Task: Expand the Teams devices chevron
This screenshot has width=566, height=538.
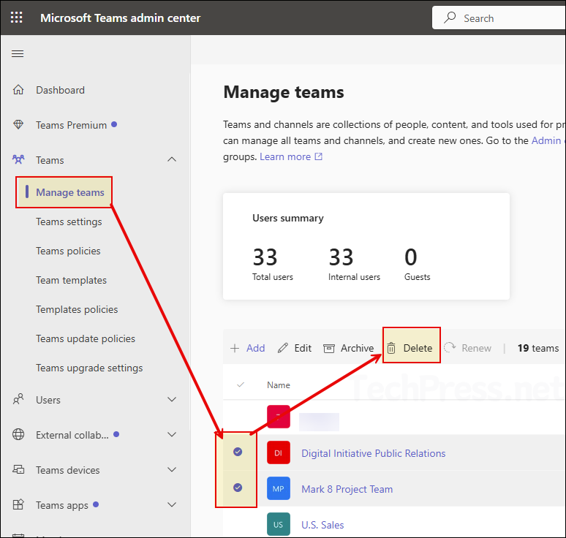Action: (172, 469)
